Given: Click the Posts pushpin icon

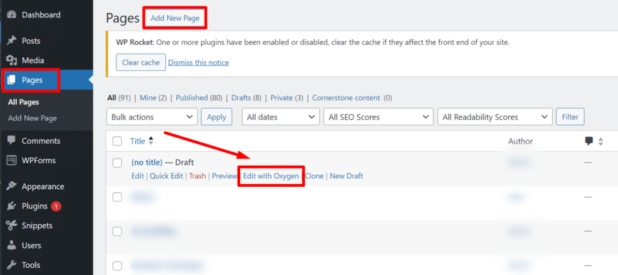Looking at the screenshot, I should pos(11,40).
